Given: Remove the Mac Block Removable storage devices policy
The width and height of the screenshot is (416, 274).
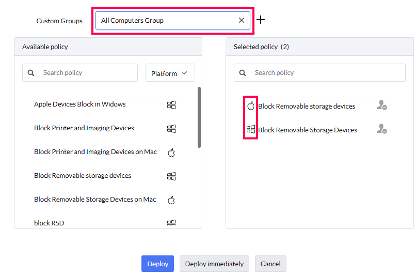Looking at the screenshot, I should coord(382,106).
